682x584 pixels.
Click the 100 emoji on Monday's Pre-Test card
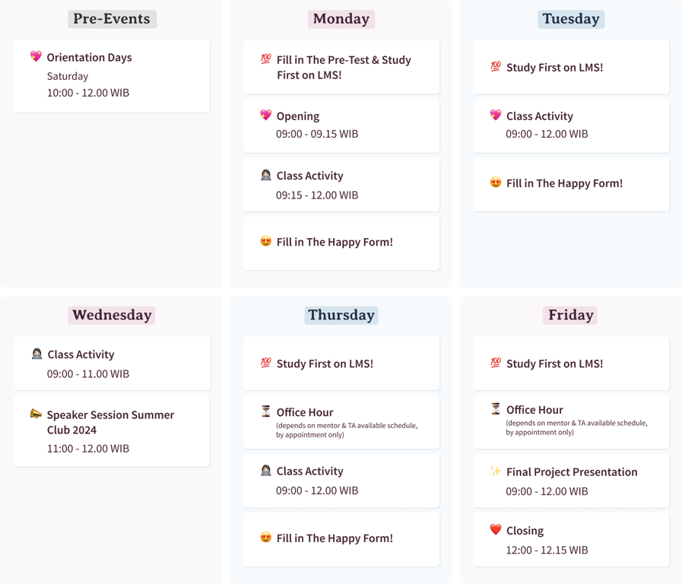click(266, 59)
